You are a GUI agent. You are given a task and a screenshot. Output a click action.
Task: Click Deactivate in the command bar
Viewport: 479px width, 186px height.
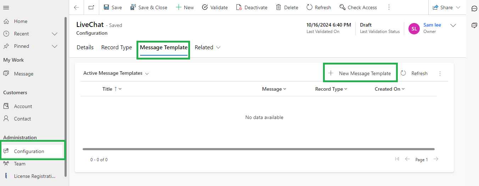pos(252,7)
